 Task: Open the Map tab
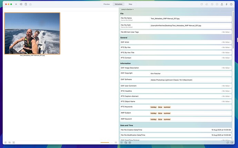[x=130, y=4]
